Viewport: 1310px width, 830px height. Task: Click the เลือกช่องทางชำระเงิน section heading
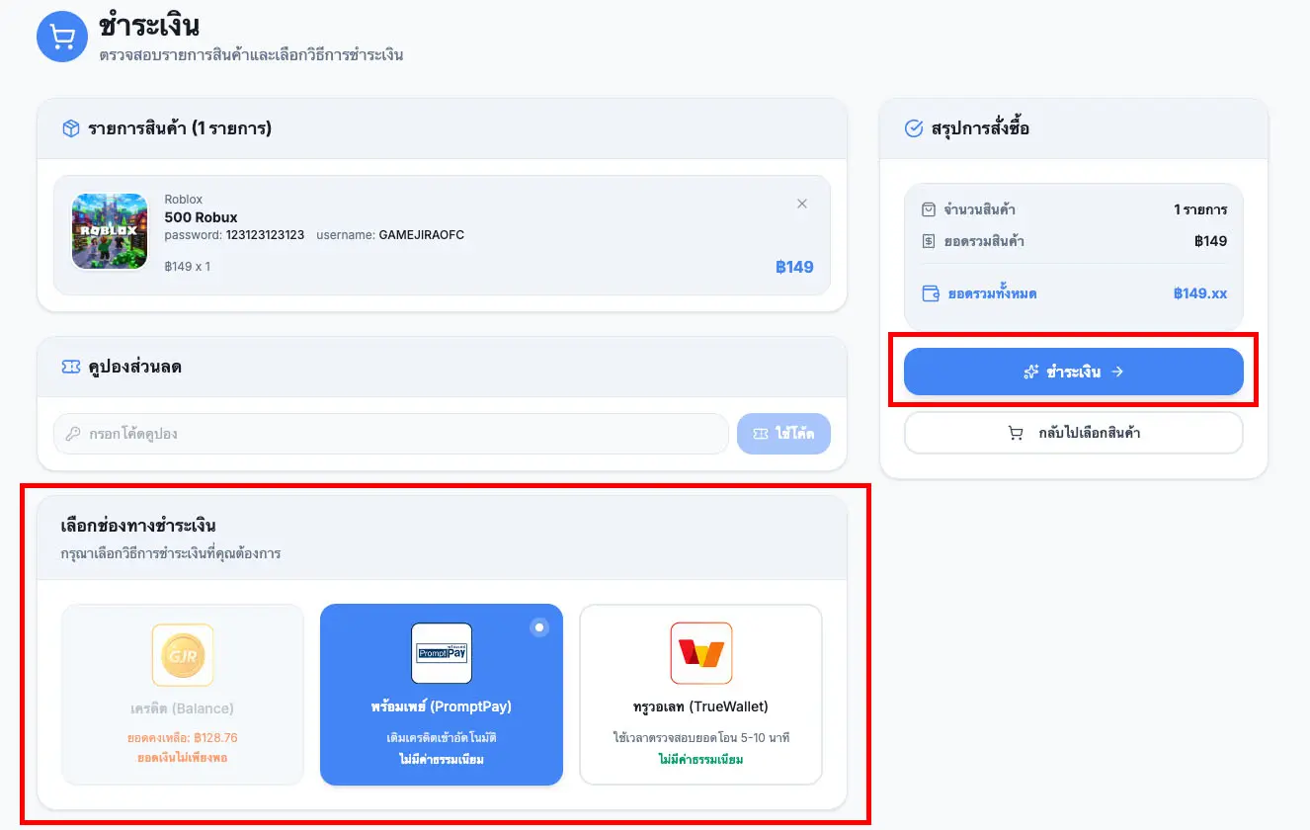click(138, 526)
